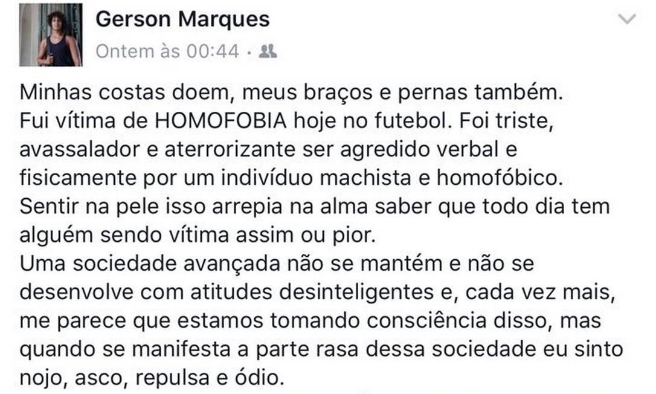Click the line starting 'quando se manifesta'
The height and width of the screenshot is (394, 656).
(321, 349)
